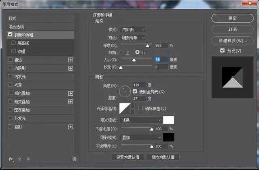Select 混合选项 in the left list

(19, 26)
